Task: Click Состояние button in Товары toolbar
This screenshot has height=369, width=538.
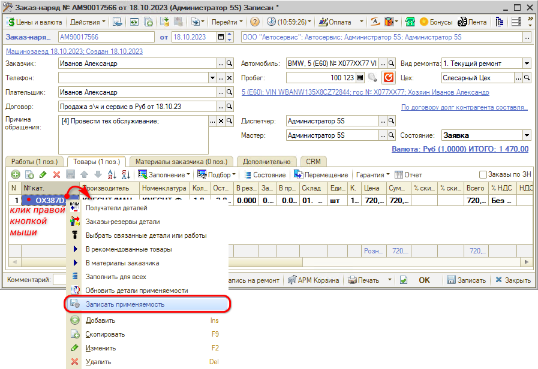Action: (265, 175)
